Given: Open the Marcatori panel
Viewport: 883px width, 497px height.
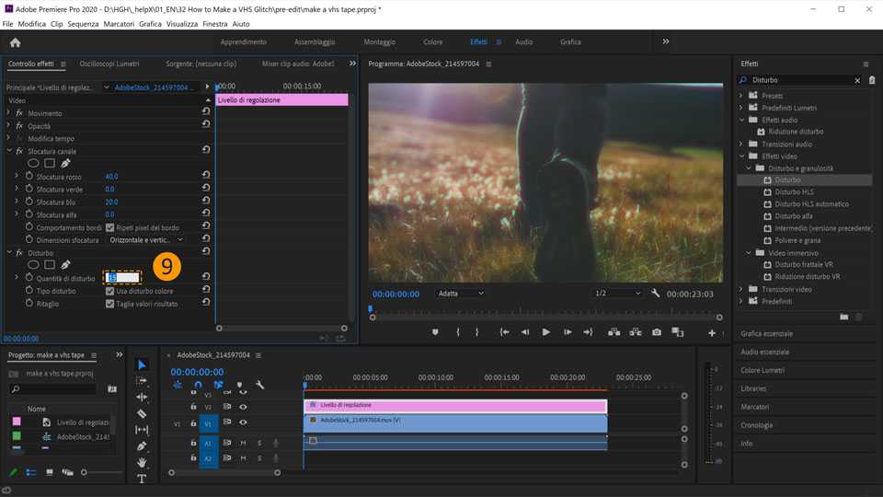Looking at the screenshot, I should click(754, 407).
